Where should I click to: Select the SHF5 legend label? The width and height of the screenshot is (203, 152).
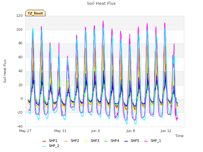pyautogui.click(x=135, y=141)
